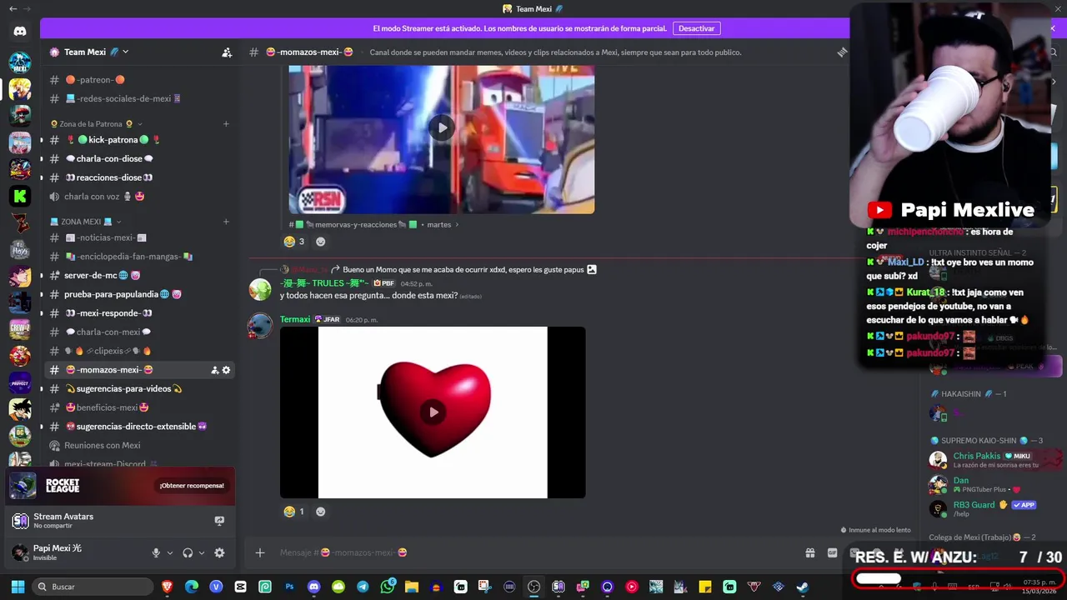Open sugerencias-directo-extensible channel
This screenshot has width=1067, height=600.
click(139, 427)
